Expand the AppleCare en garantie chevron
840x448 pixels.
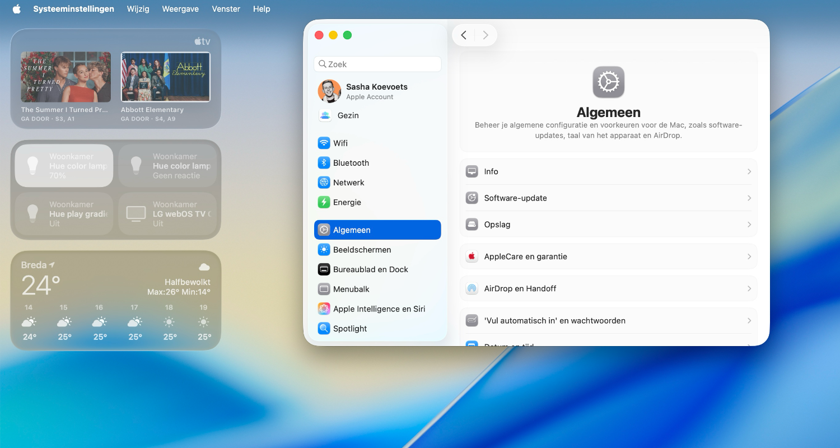749,256
